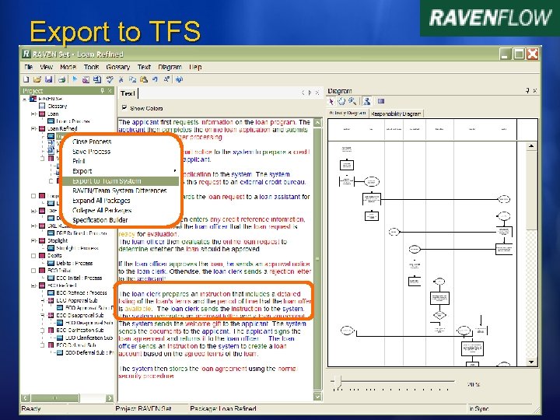This screenshot has height=420, width=560.
Task: Open the File menu
Action: tap(29, 67)
